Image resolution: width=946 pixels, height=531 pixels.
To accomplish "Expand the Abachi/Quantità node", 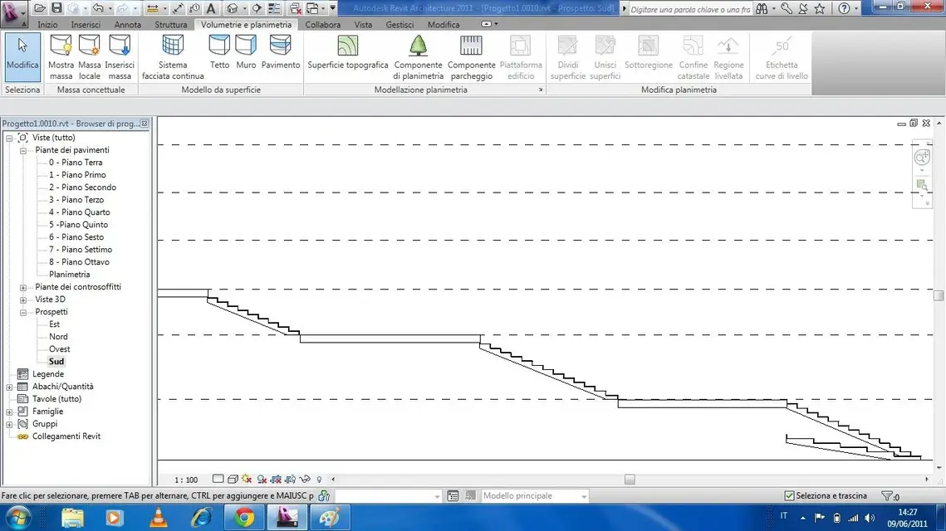I will pyautogui.click(x=10, y=387).
